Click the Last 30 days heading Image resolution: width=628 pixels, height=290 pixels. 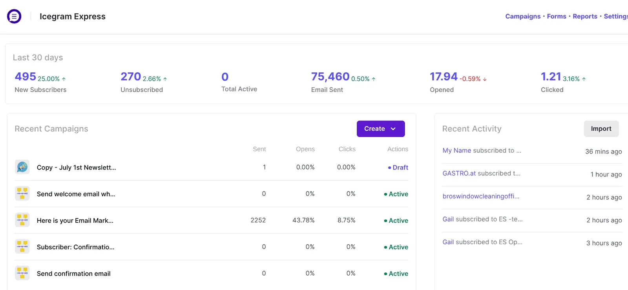coord(38,58)
